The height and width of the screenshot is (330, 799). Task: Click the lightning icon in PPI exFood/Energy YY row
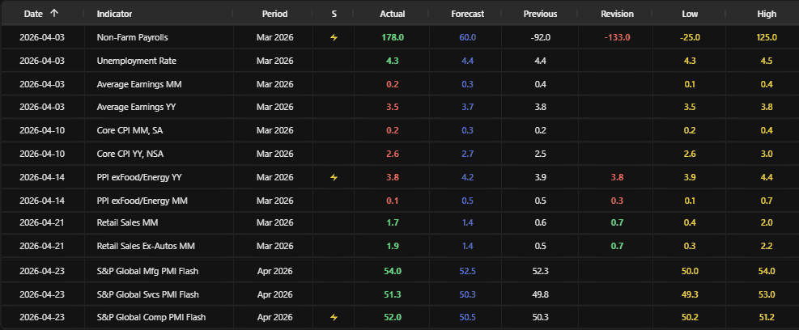tap(334, 177)
